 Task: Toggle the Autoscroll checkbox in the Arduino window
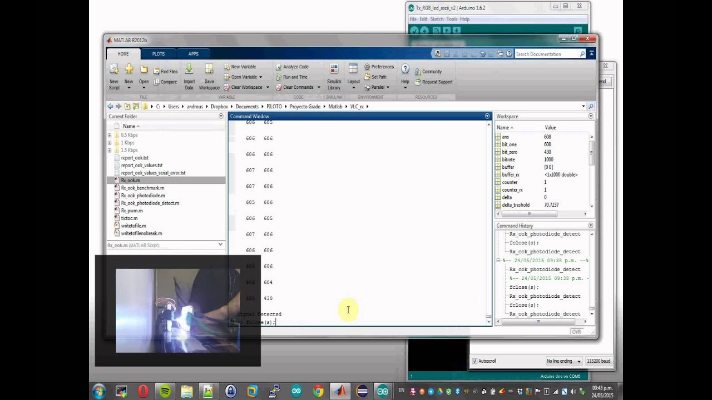[474, 361]
